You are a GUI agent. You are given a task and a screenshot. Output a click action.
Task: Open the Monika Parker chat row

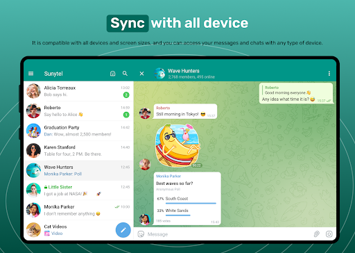pyautogui.click(x=78, y=210)
